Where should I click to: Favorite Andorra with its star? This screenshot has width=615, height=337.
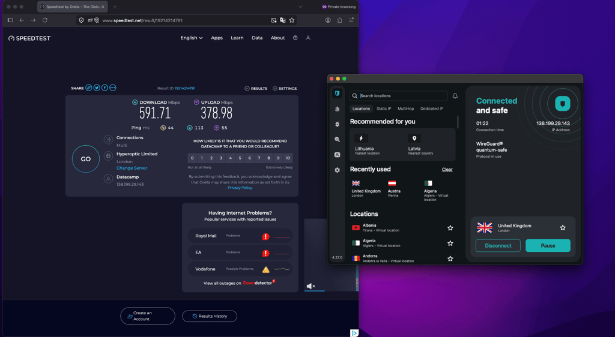pyautogui.click(x=450, y=258)
